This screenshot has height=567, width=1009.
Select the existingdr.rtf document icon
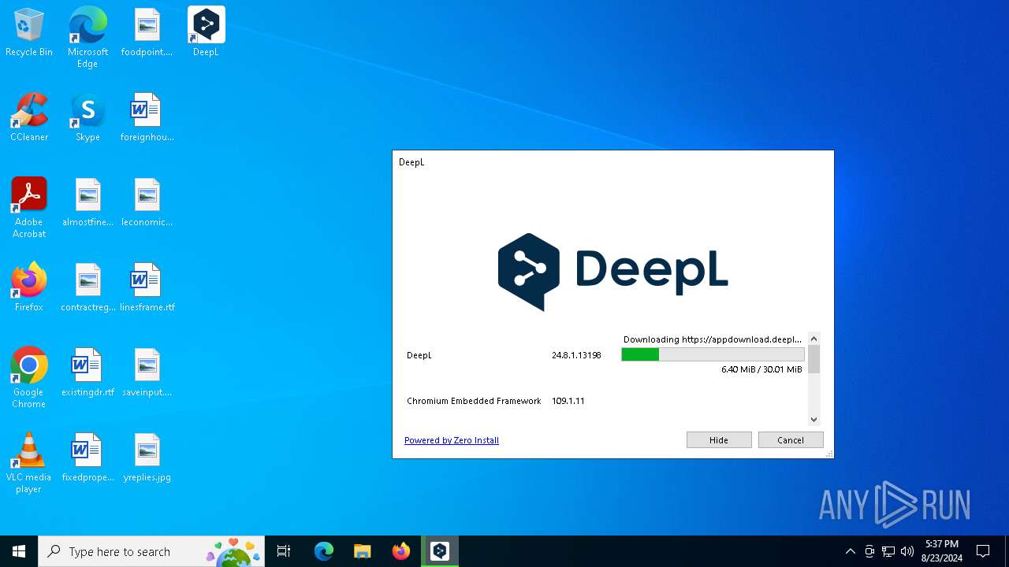(x=87, y=372)
